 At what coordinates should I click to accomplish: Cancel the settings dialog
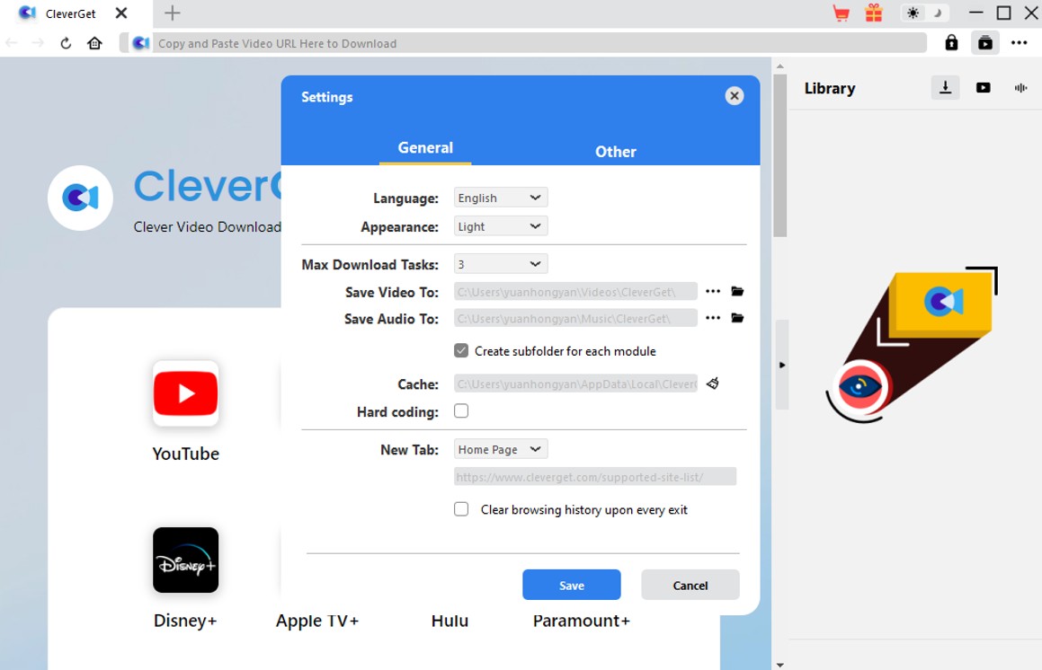(690, 585)
